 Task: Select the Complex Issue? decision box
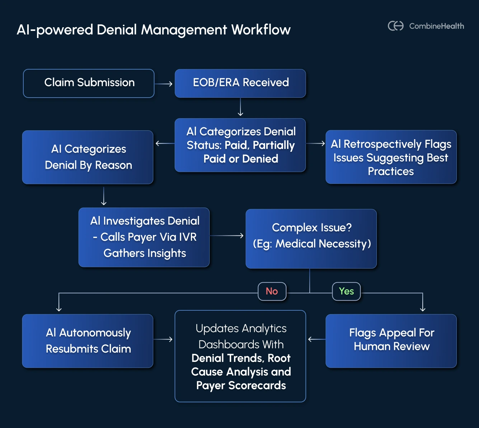(x=311, y=239)
